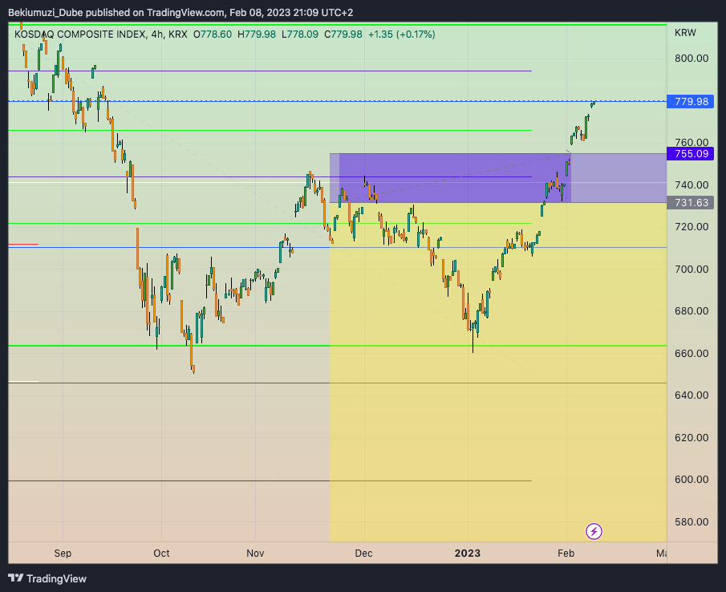Click the Sep label on time axis

pos(63,553)
